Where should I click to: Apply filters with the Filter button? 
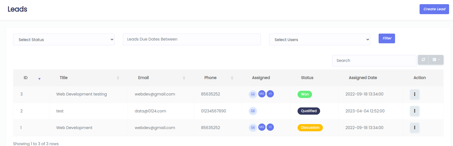pos(387,38)
